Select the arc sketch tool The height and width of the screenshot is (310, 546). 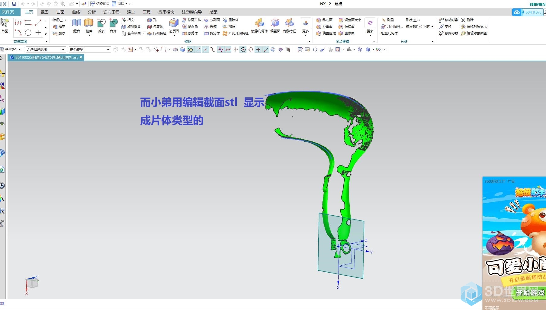[x=18, y=33]
